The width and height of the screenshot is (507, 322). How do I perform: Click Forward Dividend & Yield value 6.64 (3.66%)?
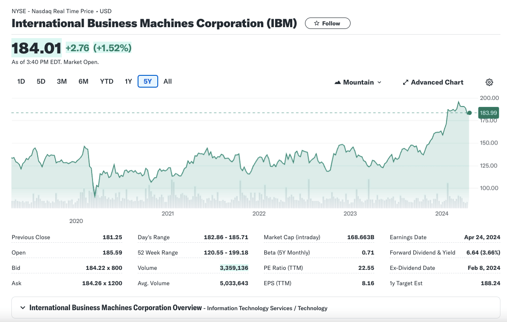483,252
